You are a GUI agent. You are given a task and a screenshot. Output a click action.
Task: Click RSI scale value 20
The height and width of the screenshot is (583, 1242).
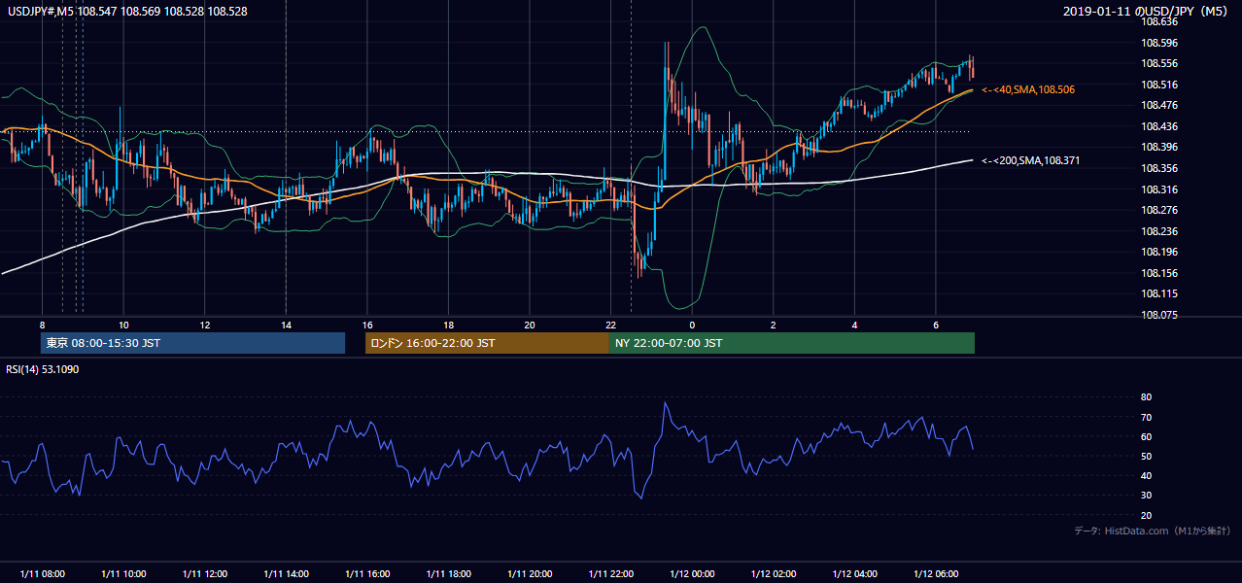(1146, 515)
